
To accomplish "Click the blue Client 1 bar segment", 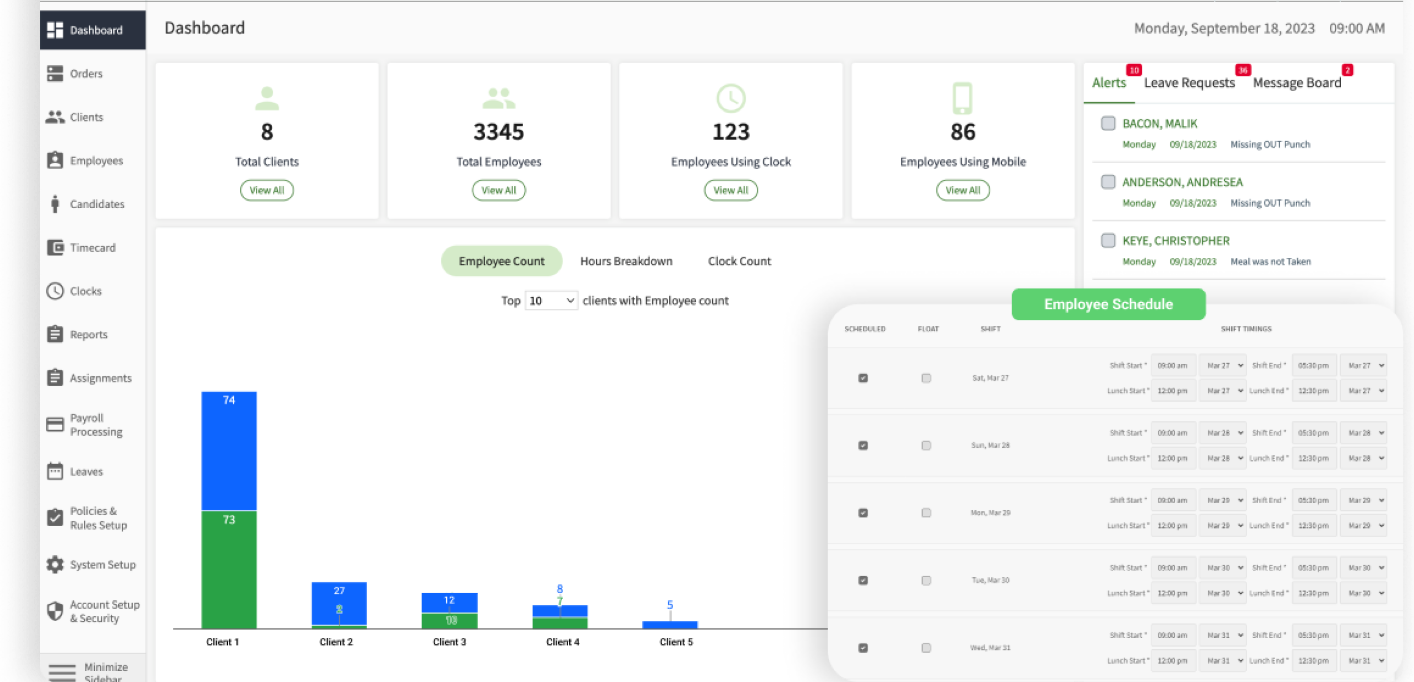I will [229, 451].
